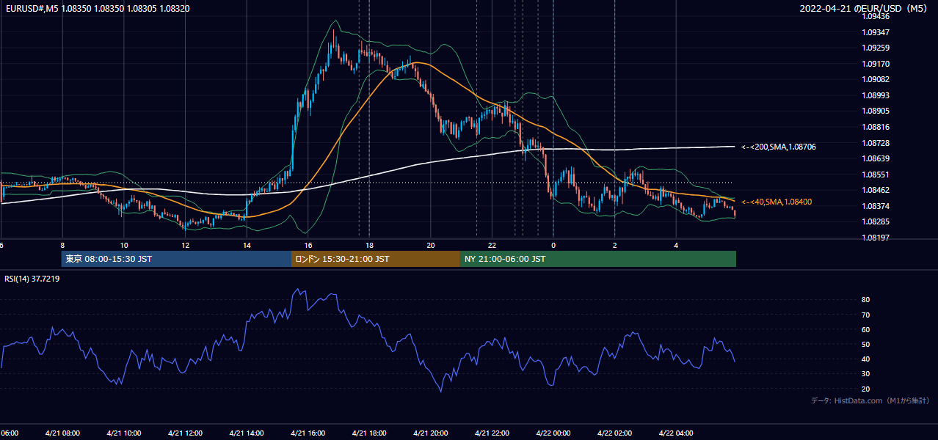Click RSI axis level 80
Viewport: 938px width, 440px height.
866,300
